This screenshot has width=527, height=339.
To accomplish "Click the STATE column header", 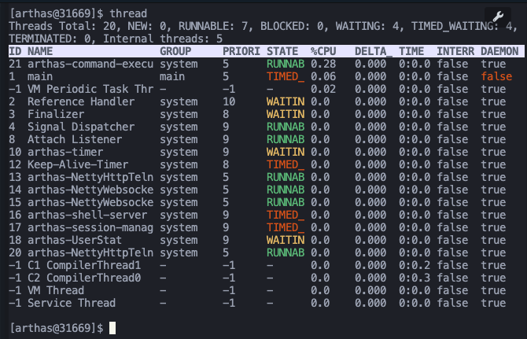I will [x=282, y=51].
